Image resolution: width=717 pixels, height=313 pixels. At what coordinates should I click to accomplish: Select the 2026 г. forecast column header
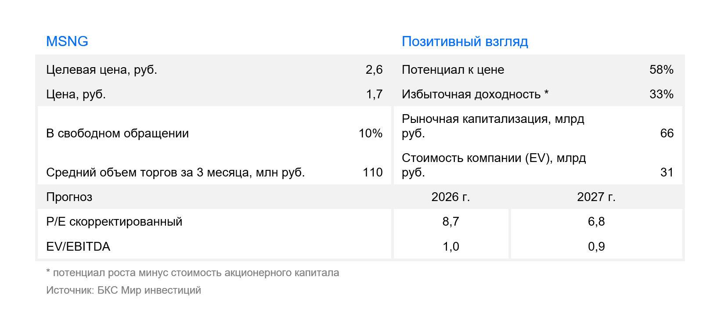point(450,197)
